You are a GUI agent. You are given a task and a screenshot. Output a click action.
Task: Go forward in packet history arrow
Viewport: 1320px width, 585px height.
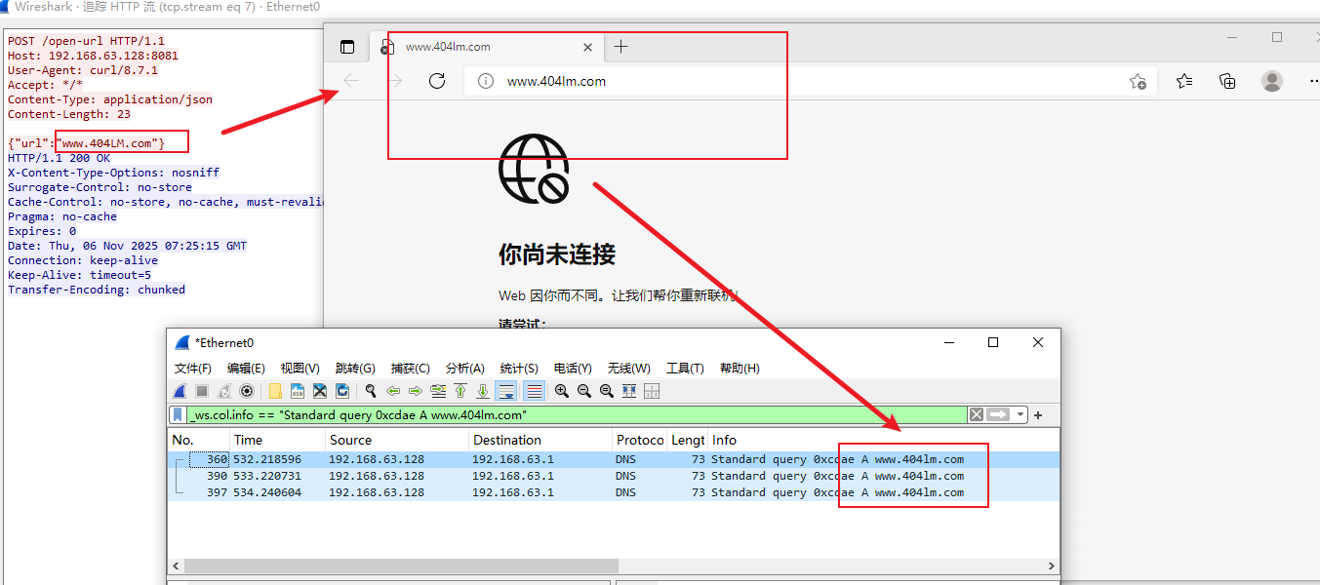tap(416, 391)
